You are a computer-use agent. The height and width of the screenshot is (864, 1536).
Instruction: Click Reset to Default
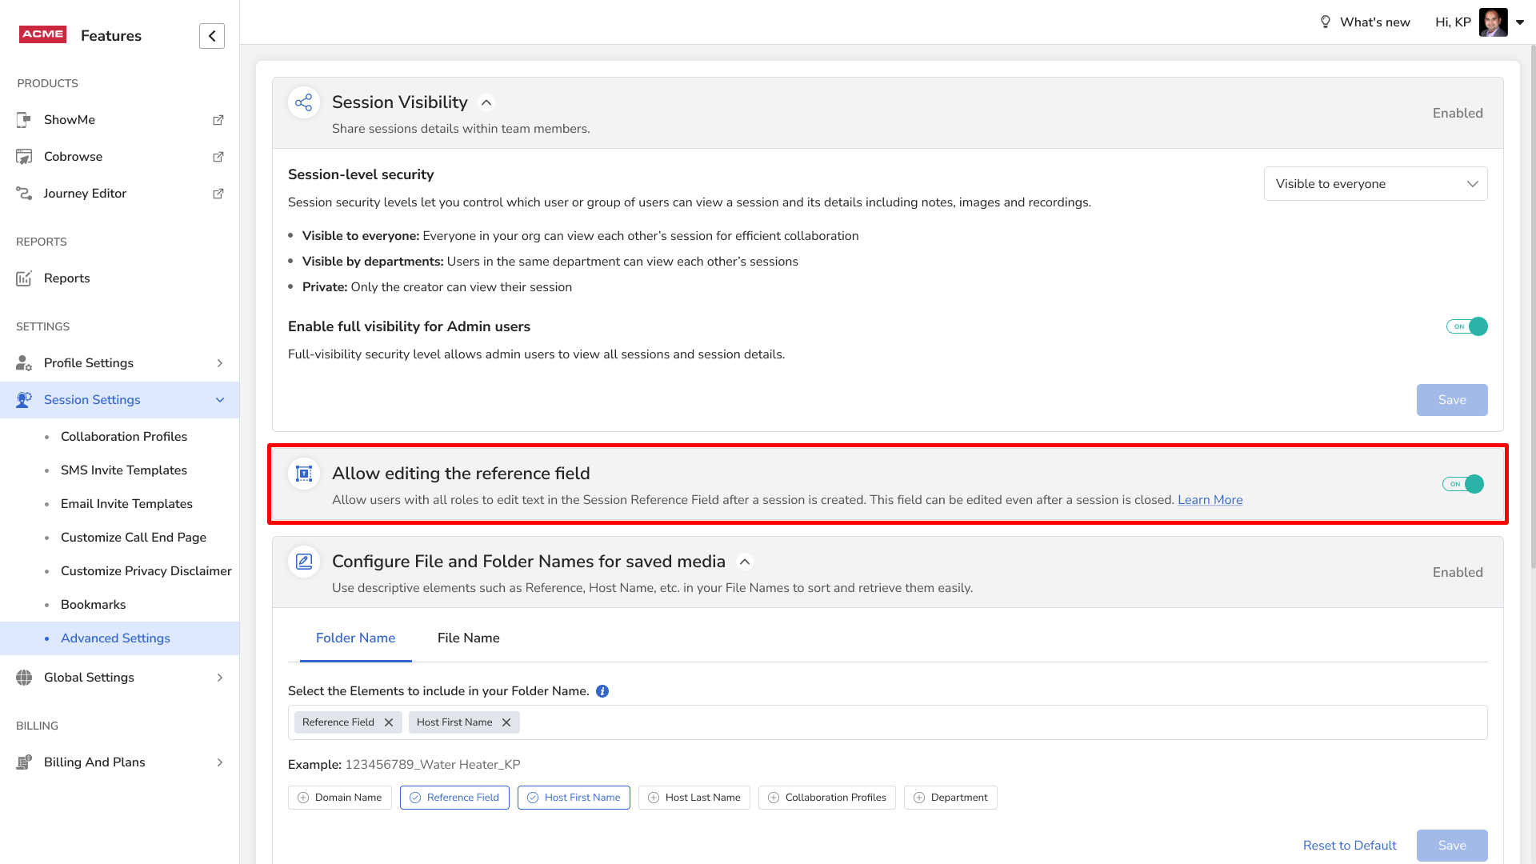click(1350, 846)
